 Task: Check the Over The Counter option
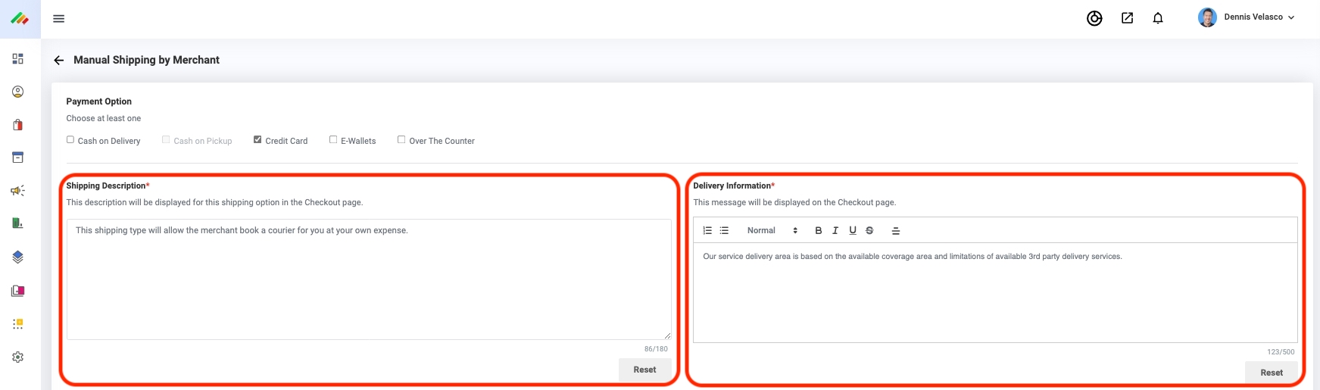pyautogui.click(x=401, y=140)
